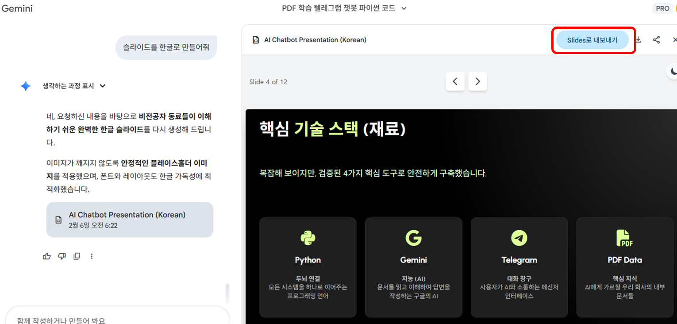Click the chat panel scrollbar
The height and width of the screenshot is (324, 677).
[227, 293]
